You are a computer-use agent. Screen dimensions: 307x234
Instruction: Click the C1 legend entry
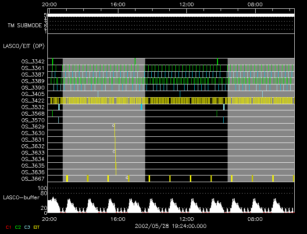8,227
